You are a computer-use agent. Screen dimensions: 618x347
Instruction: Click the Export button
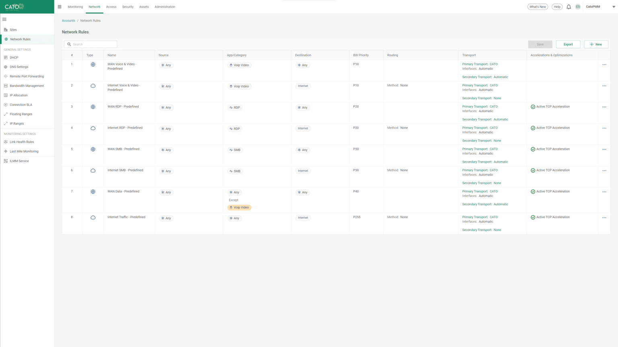(568, 44)
